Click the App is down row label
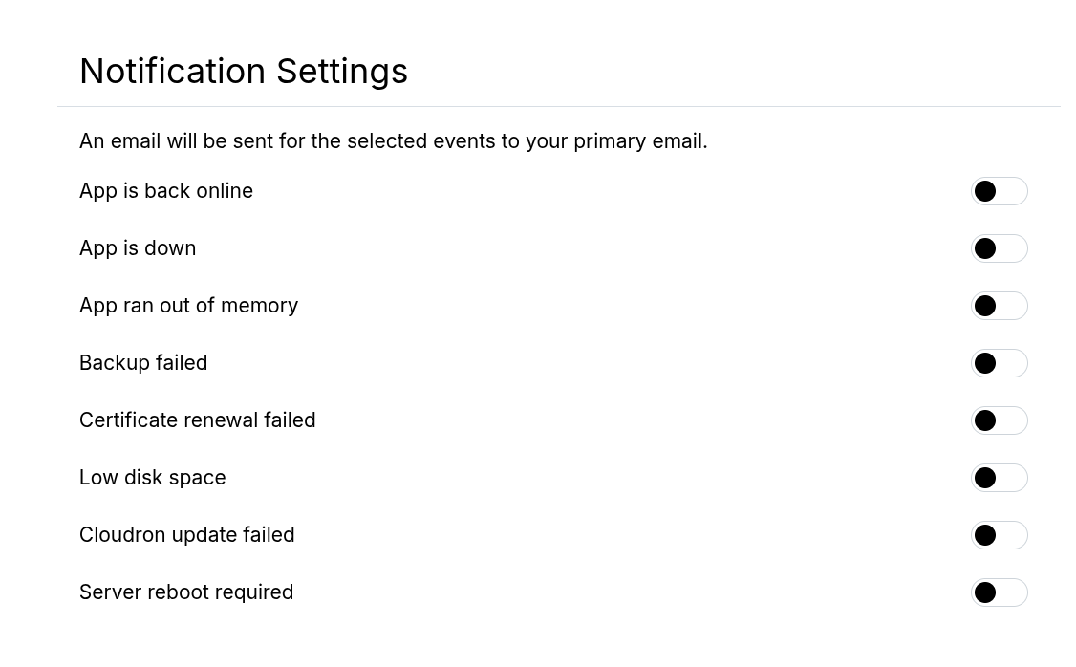The height and width of the screenshot is (667, 1076). pos(137,247)
